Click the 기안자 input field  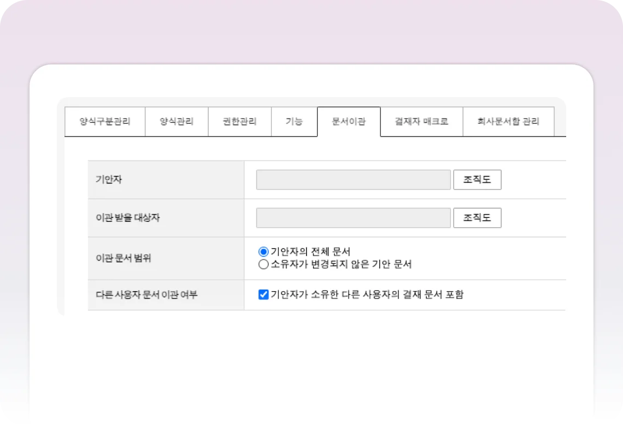353,180
